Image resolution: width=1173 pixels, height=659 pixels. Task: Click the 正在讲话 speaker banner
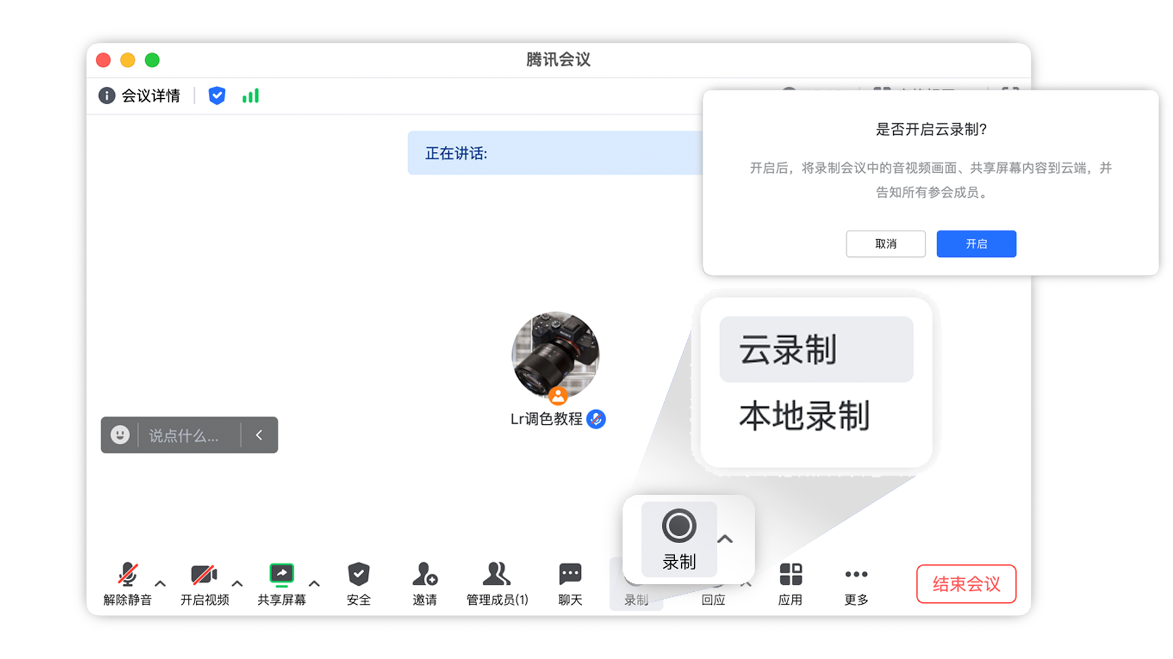pos(555,153)
